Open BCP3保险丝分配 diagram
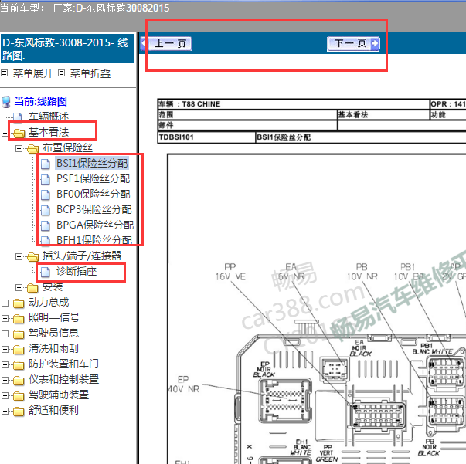Screen dimensions: 466x464 (94, 209)
